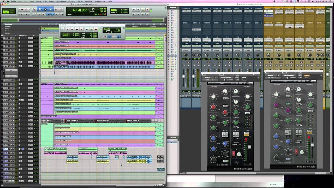Click the SSLChanel insert on track 18
Screen dimensions: 334x188
(186, 11)
